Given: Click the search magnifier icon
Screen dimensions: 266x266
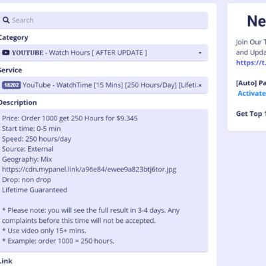Looking at the screenshot, I should click(x=6, y=20).
